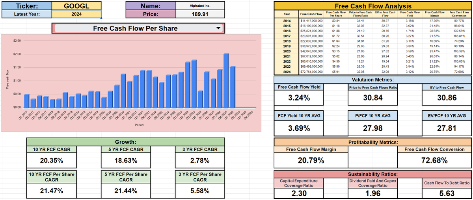Click the Valuation Metrics section header
This screenshot has width=473, height=200.
coord(373,80)
